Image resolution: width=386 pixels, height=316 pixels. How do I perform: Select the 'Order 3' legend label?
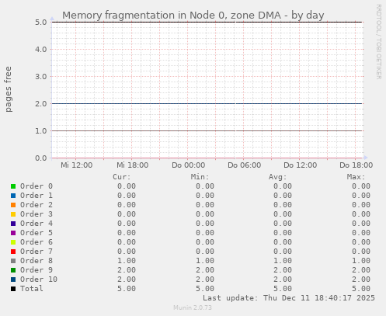coord(37,214)
